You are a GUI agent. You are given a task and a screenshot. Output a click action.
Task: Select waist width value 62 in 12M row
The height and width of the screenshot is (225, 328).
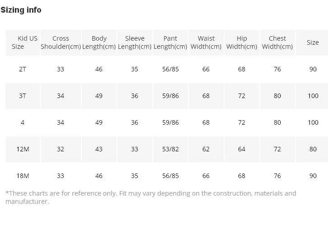[206, 149]
